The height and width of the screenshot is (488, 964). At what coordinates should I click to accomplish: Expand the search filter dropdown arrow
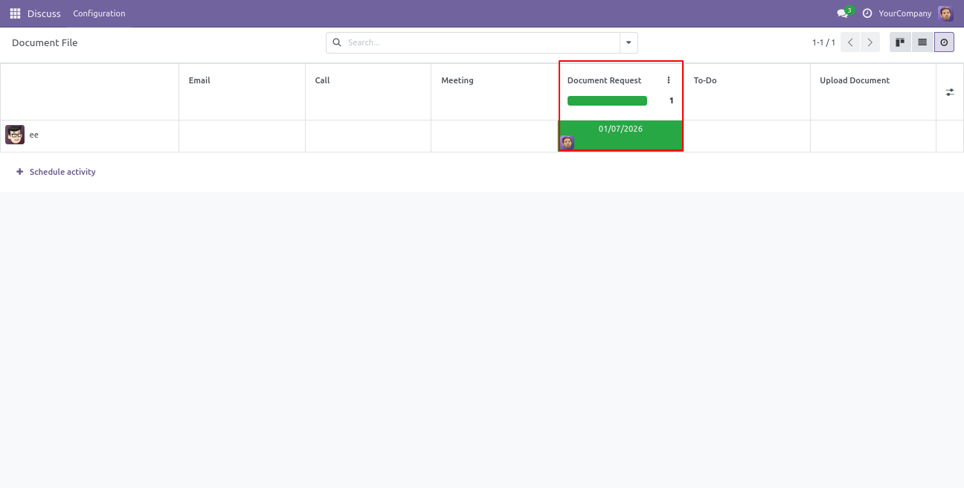(x=629, y=42)
